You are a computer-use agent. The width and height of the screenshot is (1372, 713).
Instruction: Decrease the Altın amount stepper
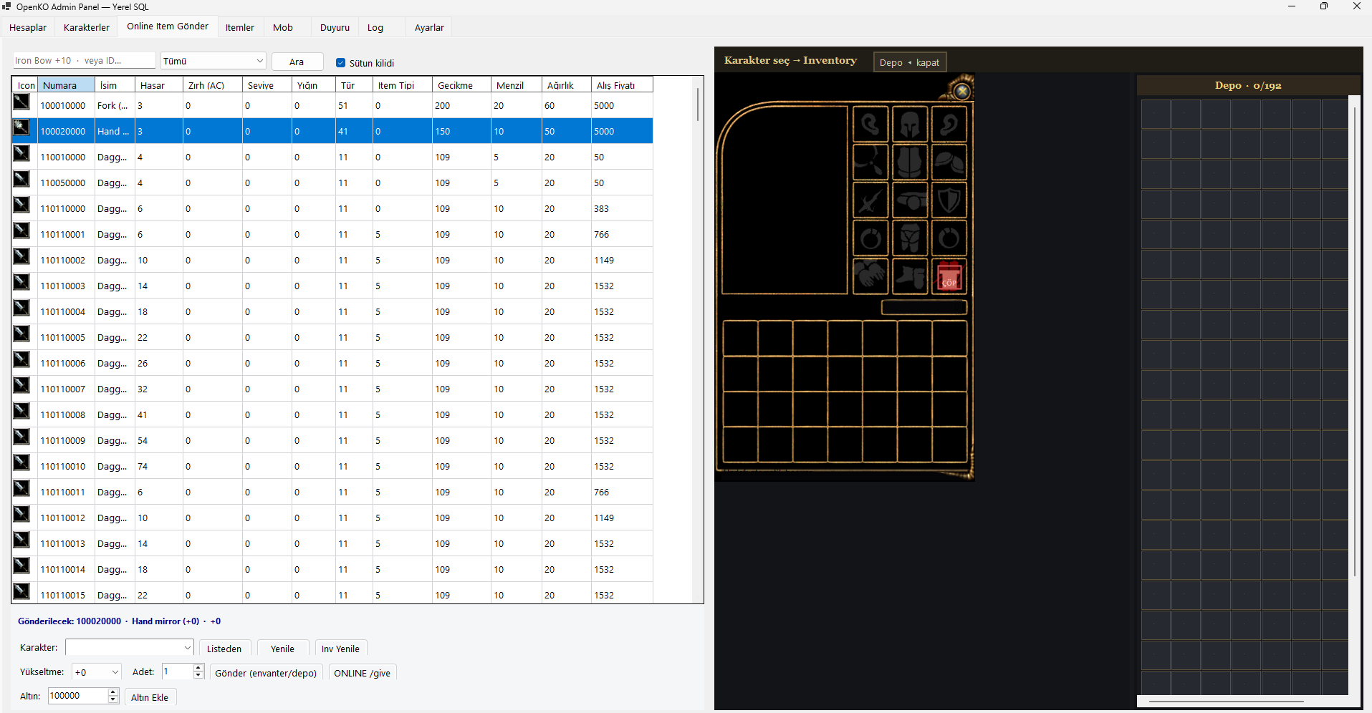[112, 699]
